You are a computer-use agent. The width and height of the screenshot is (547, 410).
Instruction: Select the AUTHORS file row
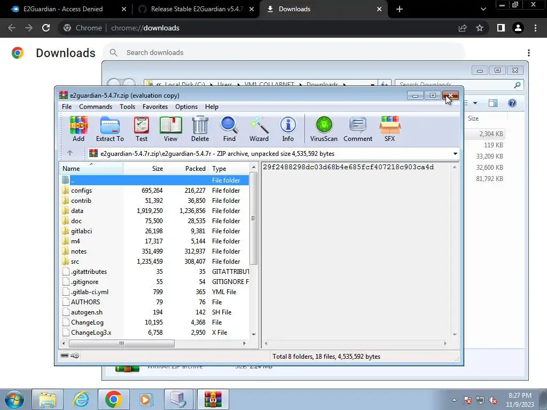[154, 302]
